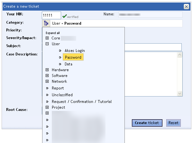Select Akses Login under User

[75, 51]
